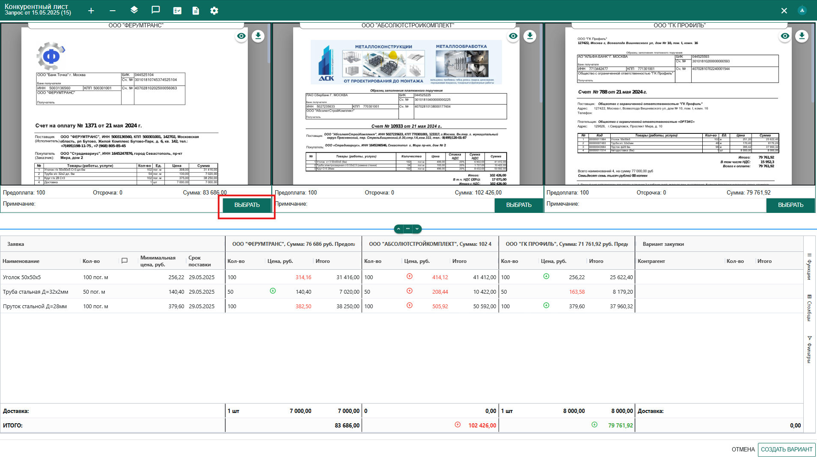Screen dimensions: 817x457
Task: Download the АБСОЛЮТСТРОЙКОМПЛЕКТ invoice file
Action: 530,36
